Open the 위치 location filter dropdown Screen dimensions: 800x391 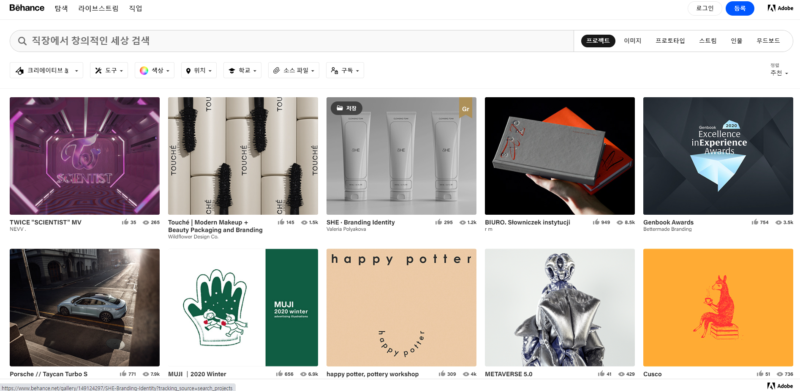coord(199,70)
